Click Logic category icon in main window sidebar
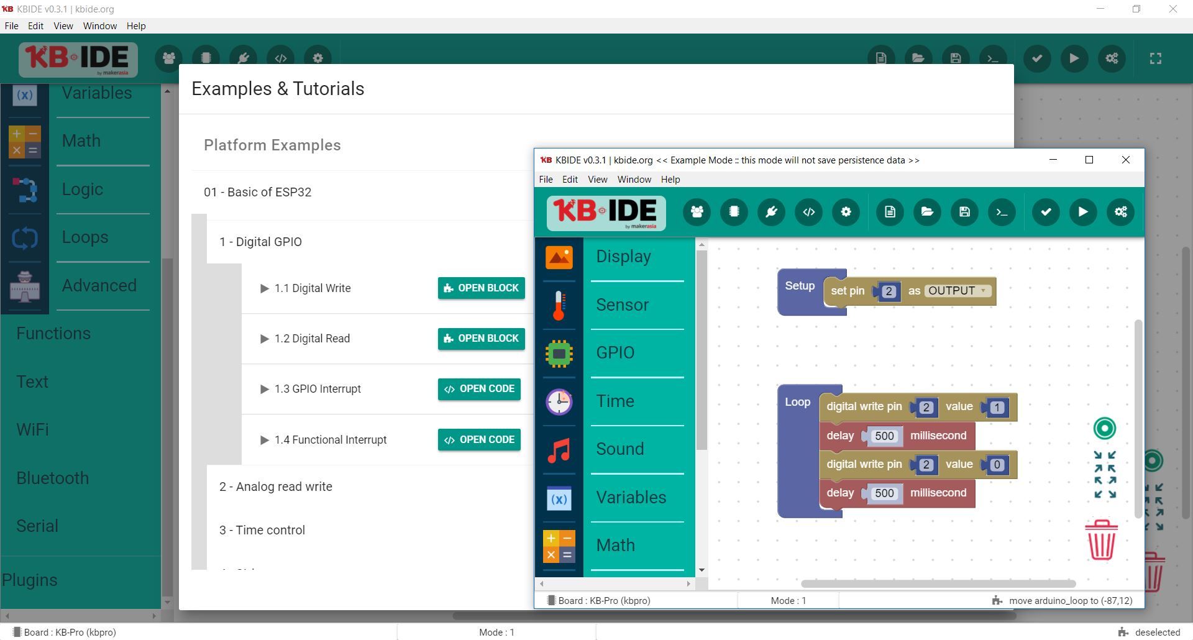The image size is (1193, 640). pyautogui.click(x=25, y=190)
